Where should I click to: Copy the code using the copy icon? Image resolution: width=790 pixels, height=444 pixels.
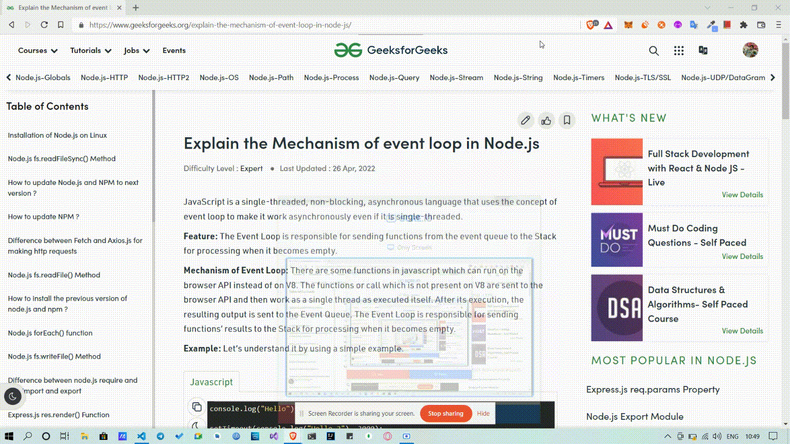[x=196, y=407]
